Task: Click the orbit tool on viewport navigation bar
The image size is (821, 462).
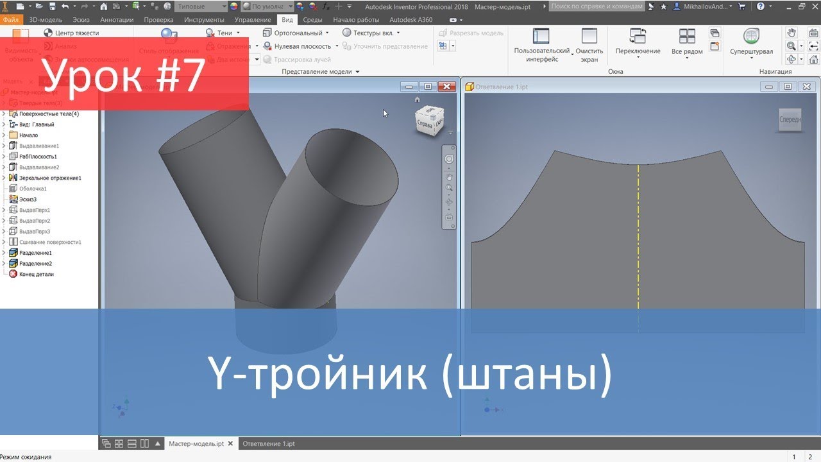Action: point(449,201)
